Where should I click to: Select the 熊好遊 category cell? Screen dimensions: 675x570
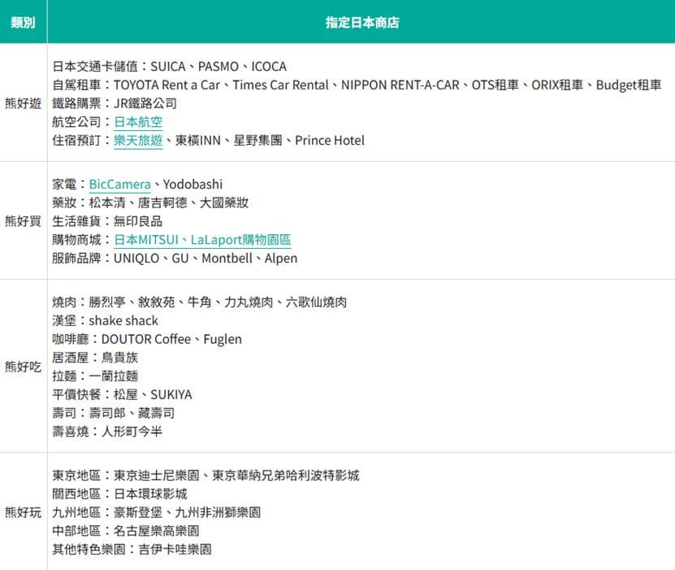point(24,103)
